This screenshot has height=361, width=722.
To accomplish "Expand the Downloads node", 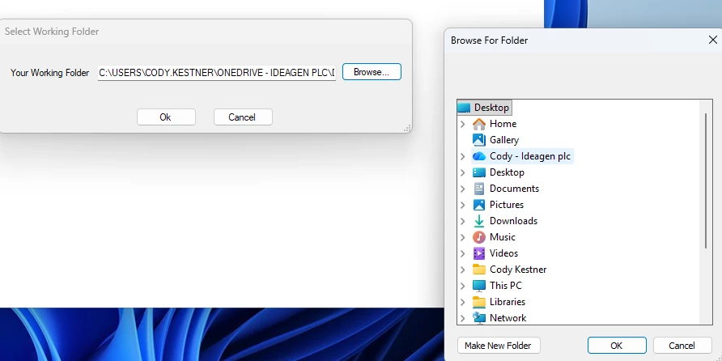I will click(x=463, y=221).
